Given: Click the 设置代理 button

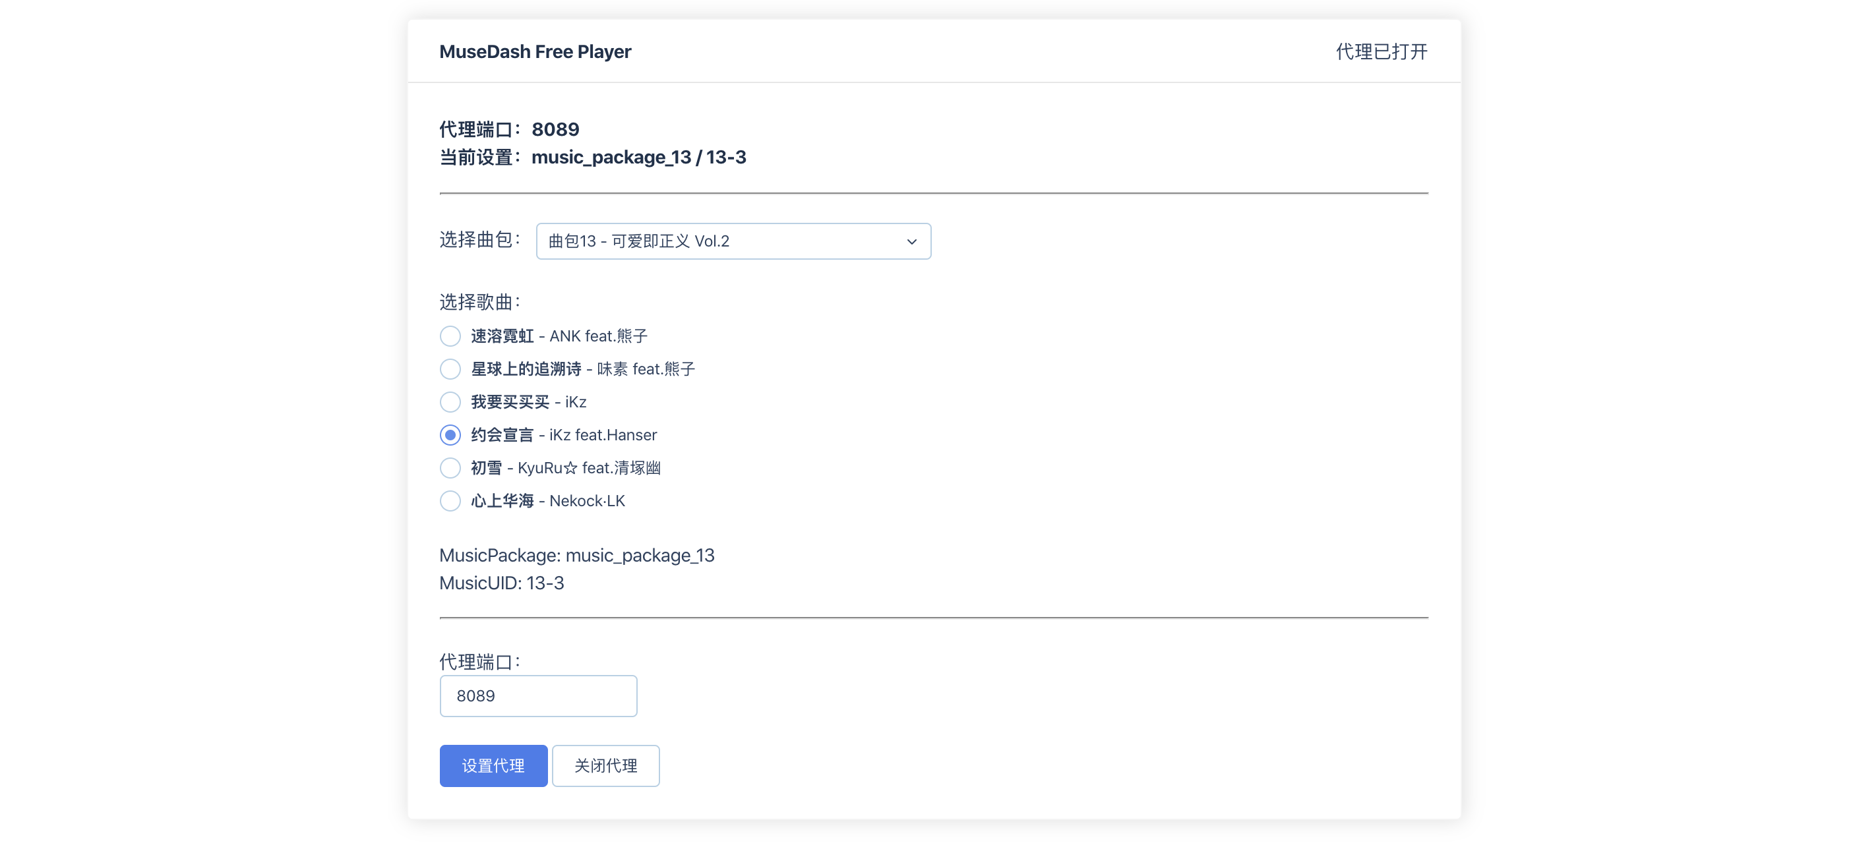Looking at the screenshot, I should pos(493,765).
